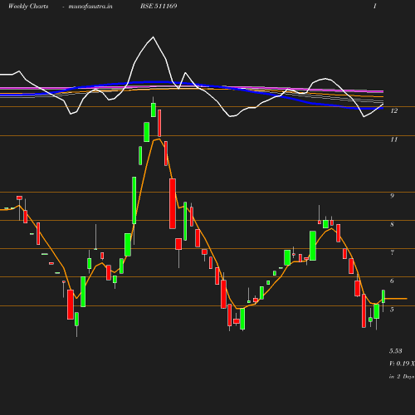The height and width of the screenshot is (415, 415).
Task: Click the 'Weekly Charts' title text
Action: (x=28, y=6)
